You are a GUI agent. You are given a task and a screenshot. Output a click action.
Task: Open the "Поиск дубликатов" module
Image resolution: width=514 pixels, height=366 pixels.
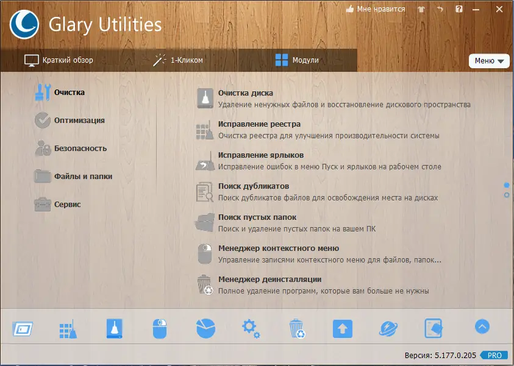(317, 192)
